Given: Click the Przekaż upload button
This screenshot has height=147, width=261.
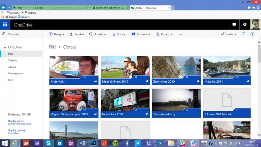Looking at the screenshot, I should tap(77, 34).
